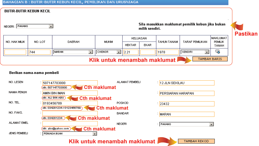Open the JENIS PEMBELI dropdown
259x146 pixels.
pos(70,134)
